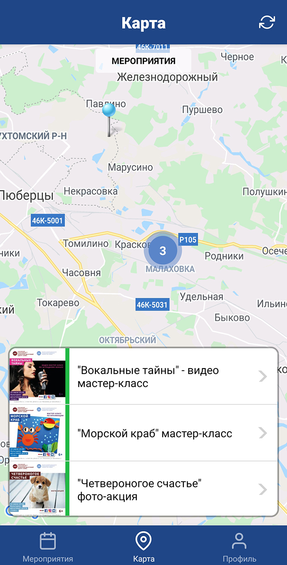Expand chevron for "Четвероногое счастье" item
287x565 pixels.
[x=263, y=489]
